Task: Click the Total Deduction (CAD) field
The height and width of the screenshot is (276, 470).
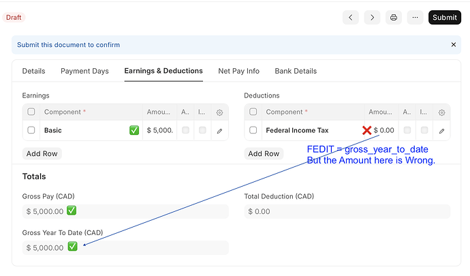Action: point(347,211)
